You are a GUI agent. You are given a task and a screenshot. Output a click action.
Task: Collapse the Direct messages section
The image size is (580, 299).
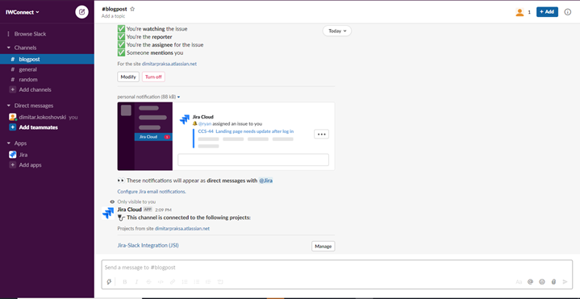[9, 106]
